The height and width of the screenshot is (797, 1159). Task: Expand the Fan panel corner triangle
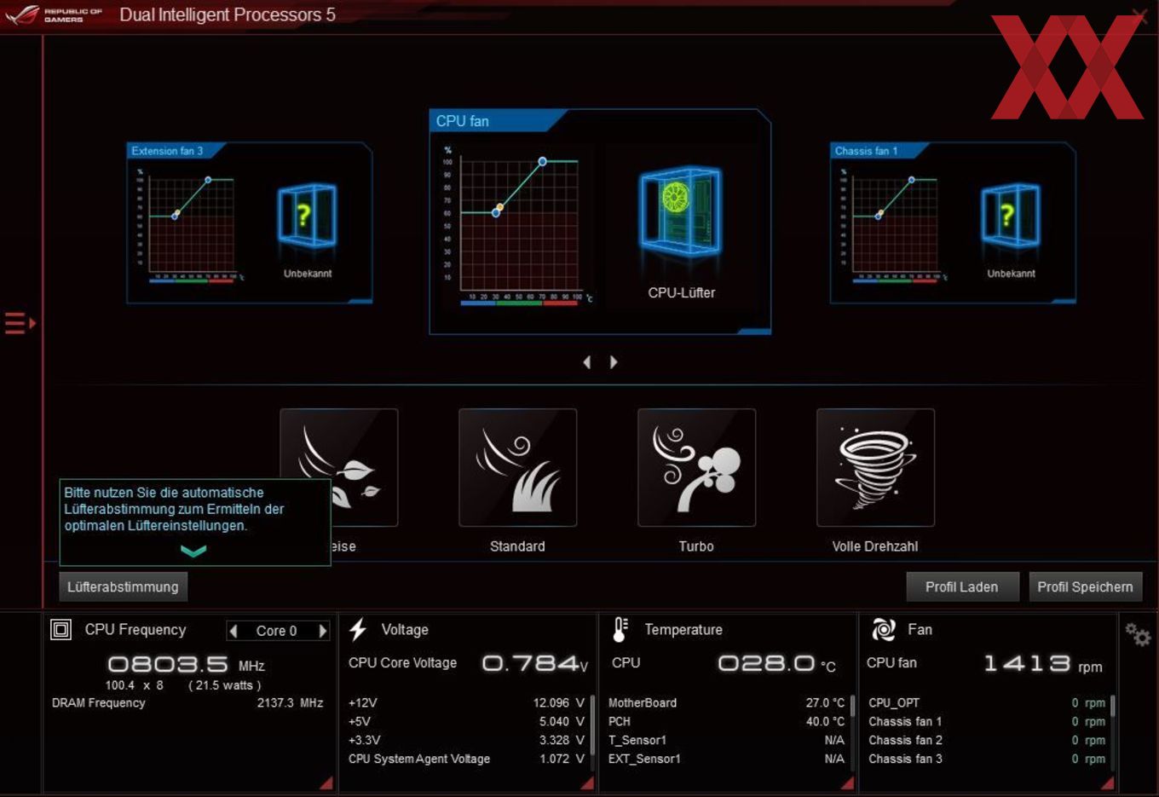coord(1107,783)
